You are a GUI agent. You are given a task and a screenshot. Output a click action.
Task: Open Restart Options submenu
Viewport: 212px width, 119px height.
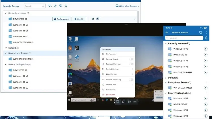(118, 69)
